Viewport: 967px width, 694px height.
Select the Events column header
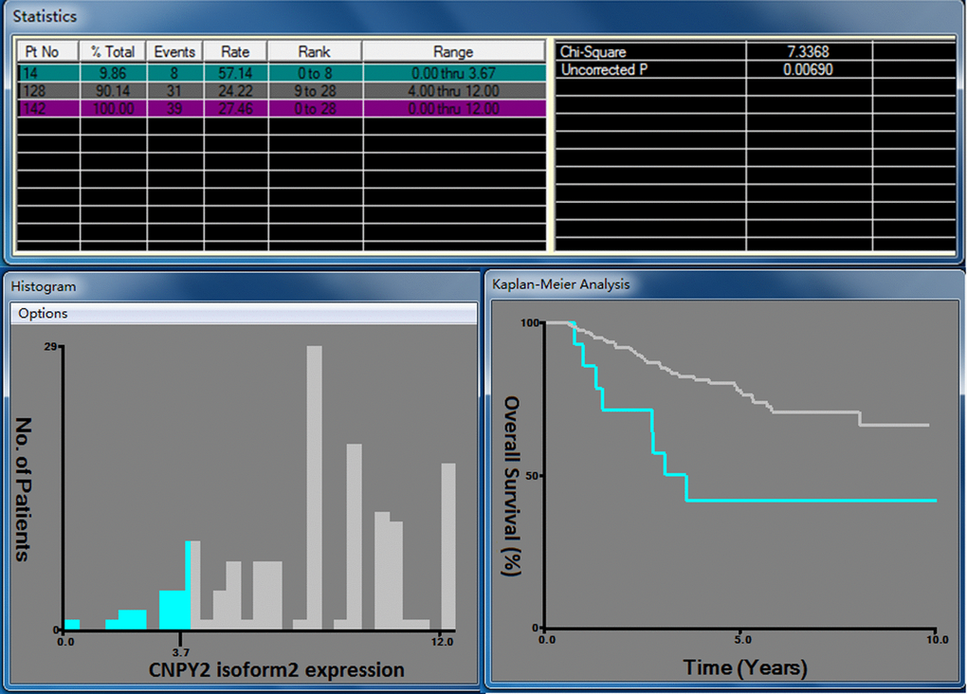tap(174, 52)
